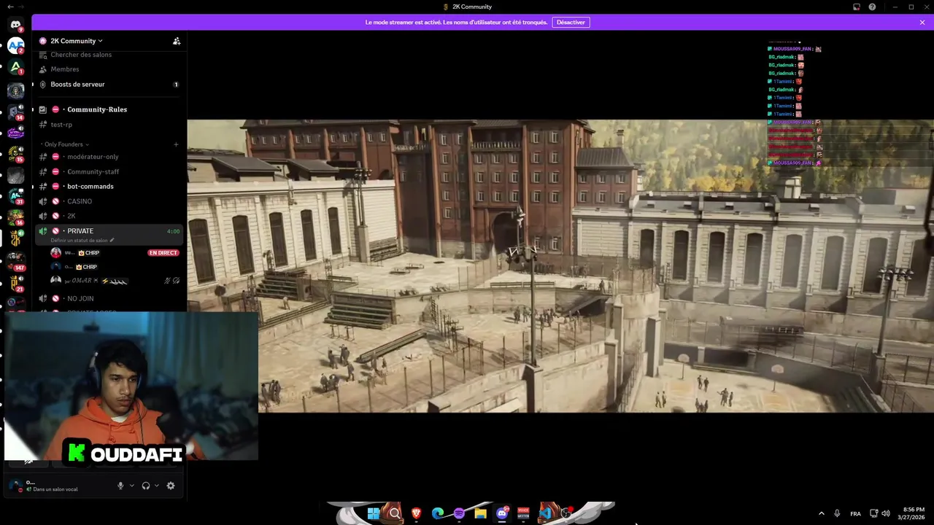Dismiss the streamer mode banner
This screenshot has width=934, height=525.
click(922, 23)
